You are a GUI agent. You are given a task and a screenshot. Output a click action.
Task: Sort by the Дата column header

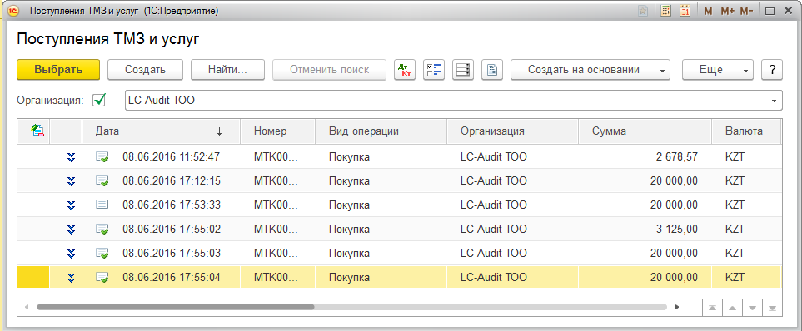point(161,131)
